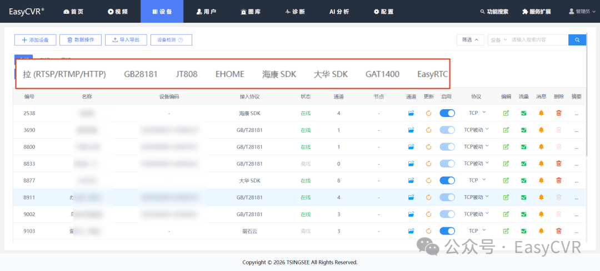Click update icon in row 9002
Viewport: 600px width, 271px height.
428,214
